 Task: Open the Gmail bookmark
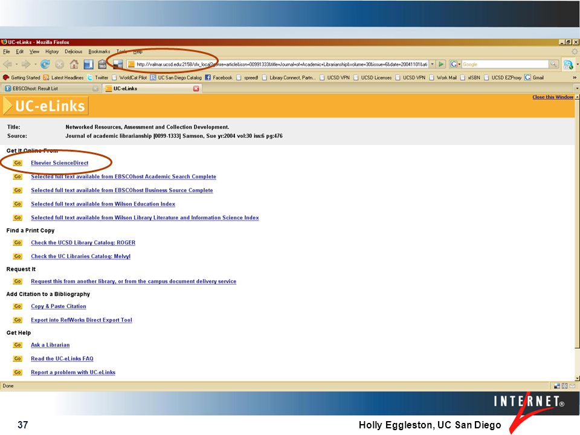click(x=534, y=78)
